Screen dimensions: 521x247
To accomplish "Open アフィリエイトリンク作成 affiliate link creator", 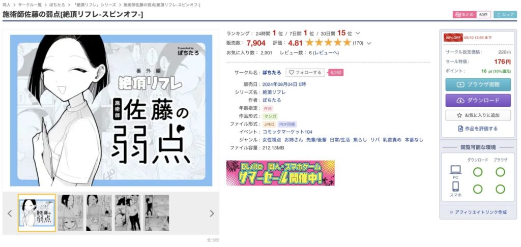I will (x=478, y=212).
